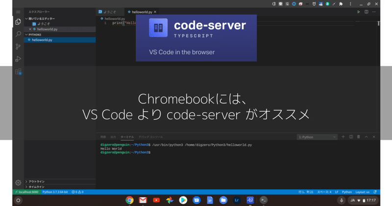Open the Source Control view

tap(18, 46)
